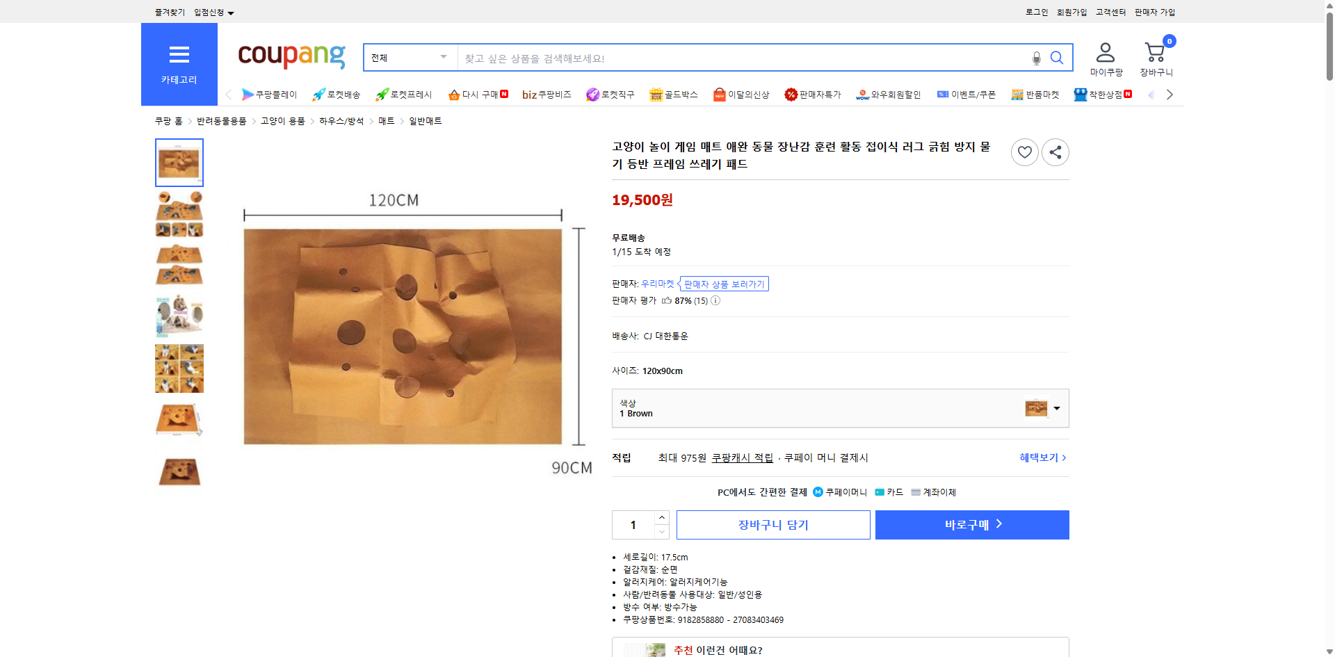The width and height of the screenshot is (1335, 657).
Task: Click the 바로구매 purchase button
Action: pyautogui.click(x=971, y=525)
